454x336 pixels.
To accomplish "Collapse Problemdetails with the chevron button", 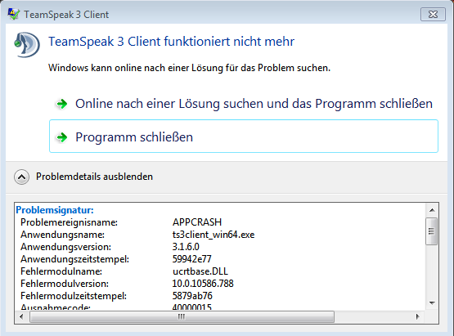I will coord(22,177).
